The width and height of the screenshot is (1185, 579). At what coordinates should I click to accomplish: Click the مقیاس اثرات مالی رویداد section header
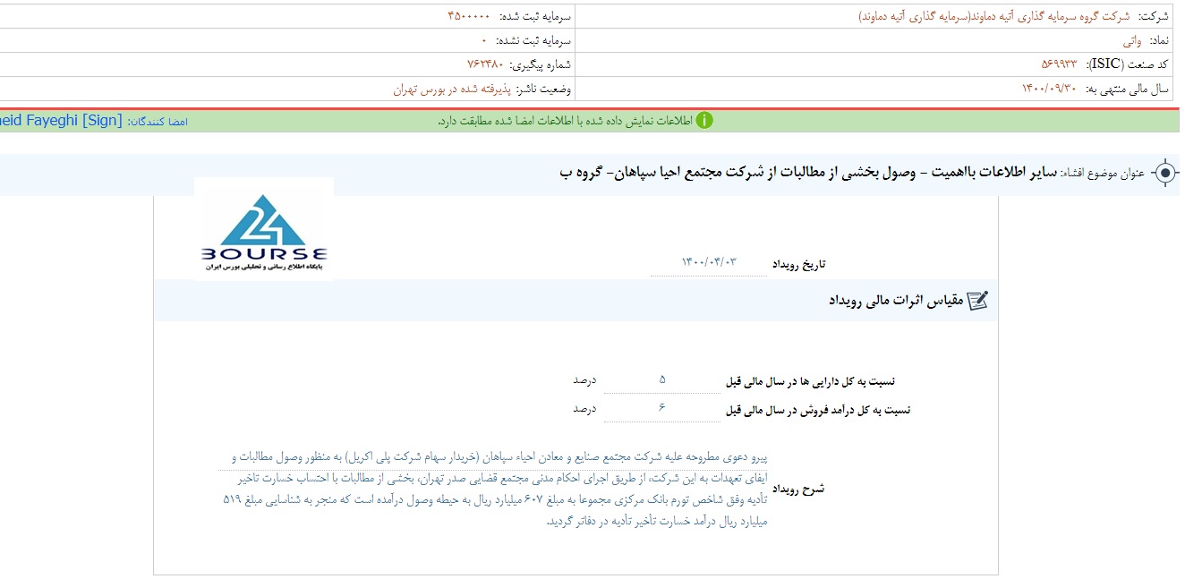896,301
